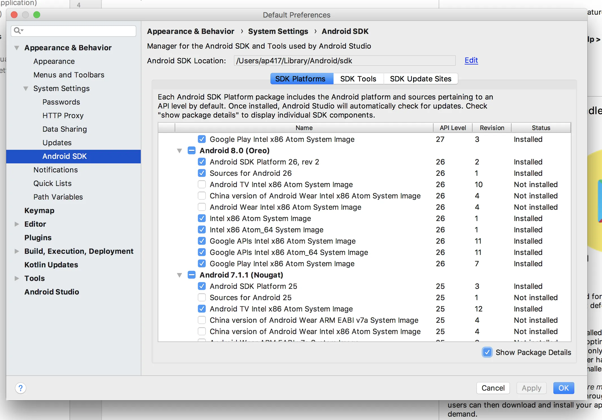Uncheck Google Play Intel x86 image API 27

202,139
